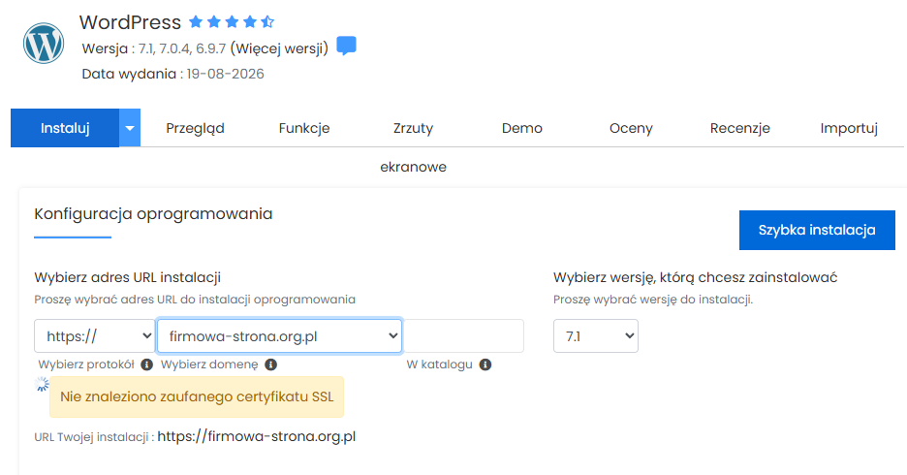Open the 7.1 version dropdown
Screen dimensions: 907x475
pyautogui.click(x=596, y=336)
